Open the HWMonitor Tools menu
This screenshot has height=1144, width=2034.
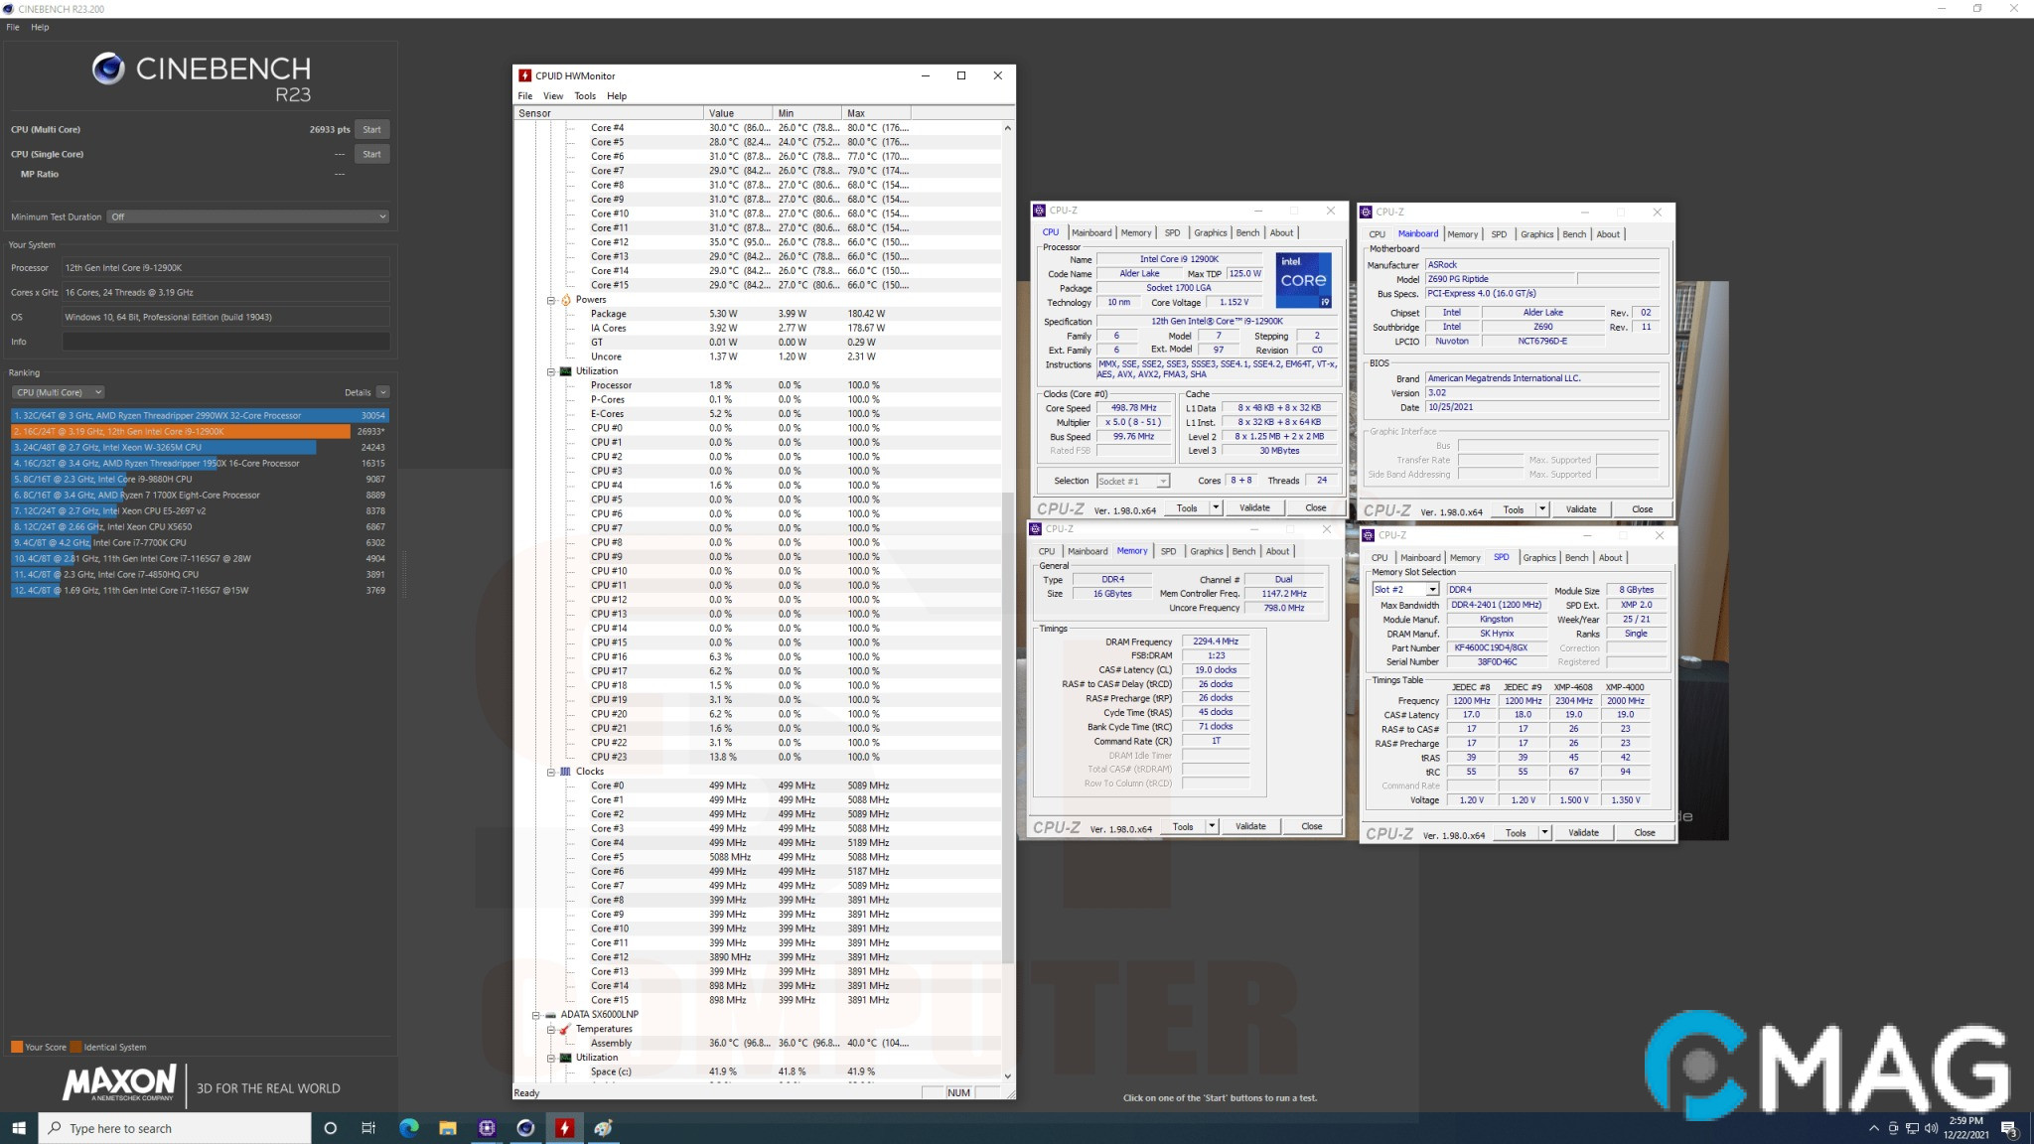point(584,96)
